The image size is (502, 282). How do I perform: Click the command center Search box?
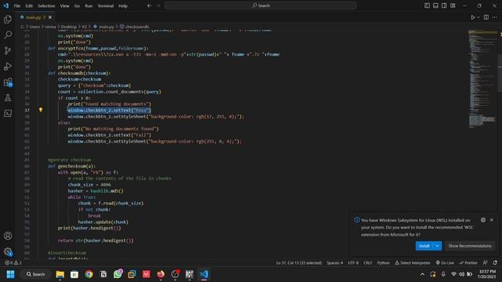(x=260, y=5)
